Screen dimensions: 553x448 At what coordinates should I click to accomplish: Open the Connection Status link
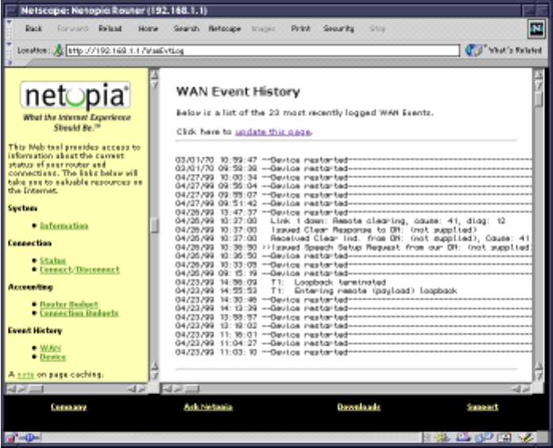pyautogui.click(x=52, y=261)
